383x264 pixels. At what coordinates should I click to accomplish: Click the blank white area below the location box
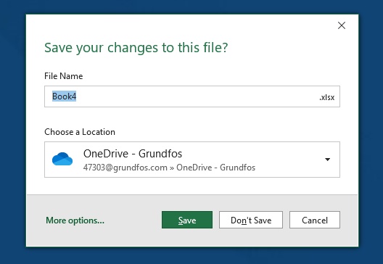(x=192, y=186)
